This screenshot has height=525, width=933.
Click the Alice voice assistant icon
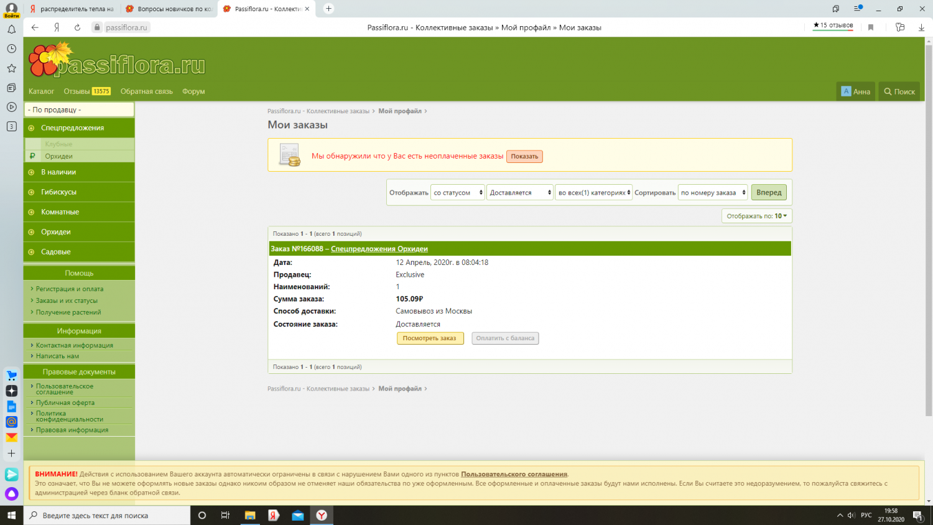click(11, 494)
